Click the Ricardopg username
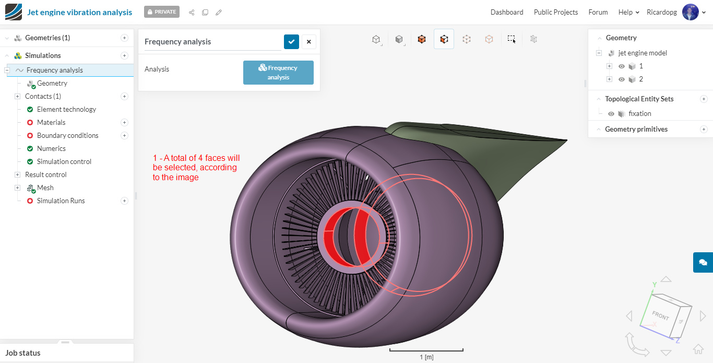 tap(662, 12)
